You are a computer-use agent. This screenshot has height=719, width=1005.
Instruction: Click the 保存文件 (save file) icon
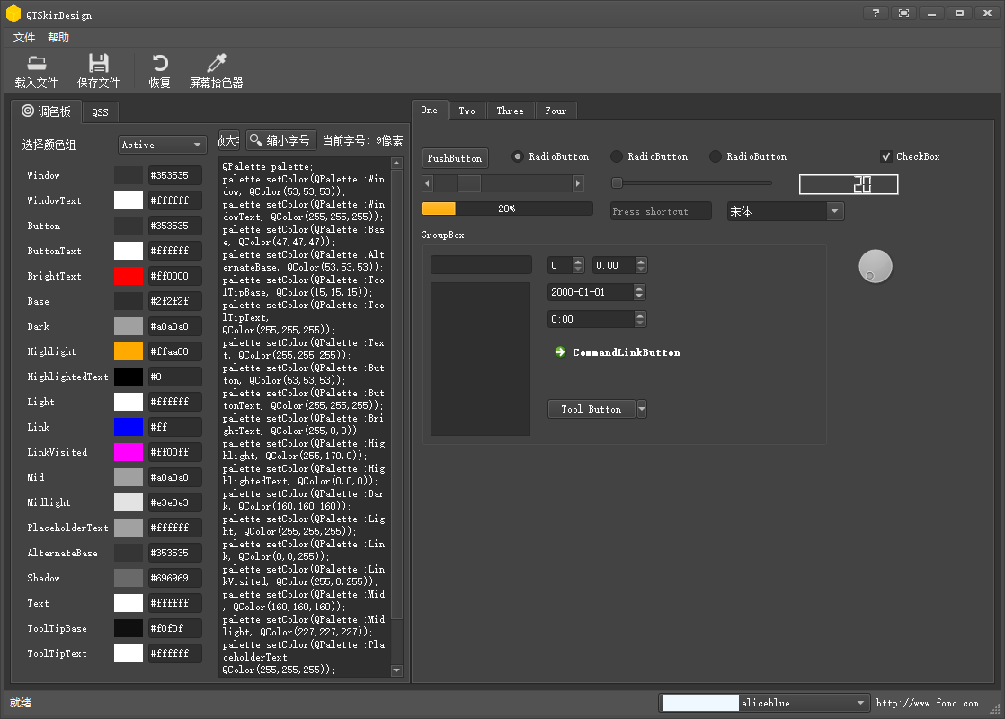coord(99,63)
